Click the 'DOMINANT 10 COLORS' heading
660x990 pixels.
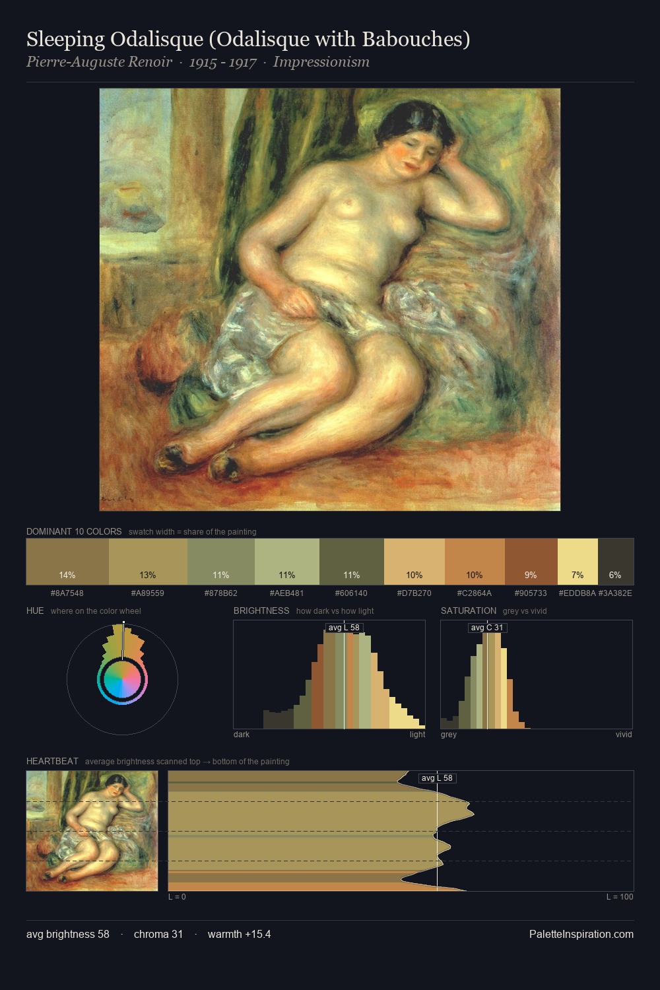point(74,531)
